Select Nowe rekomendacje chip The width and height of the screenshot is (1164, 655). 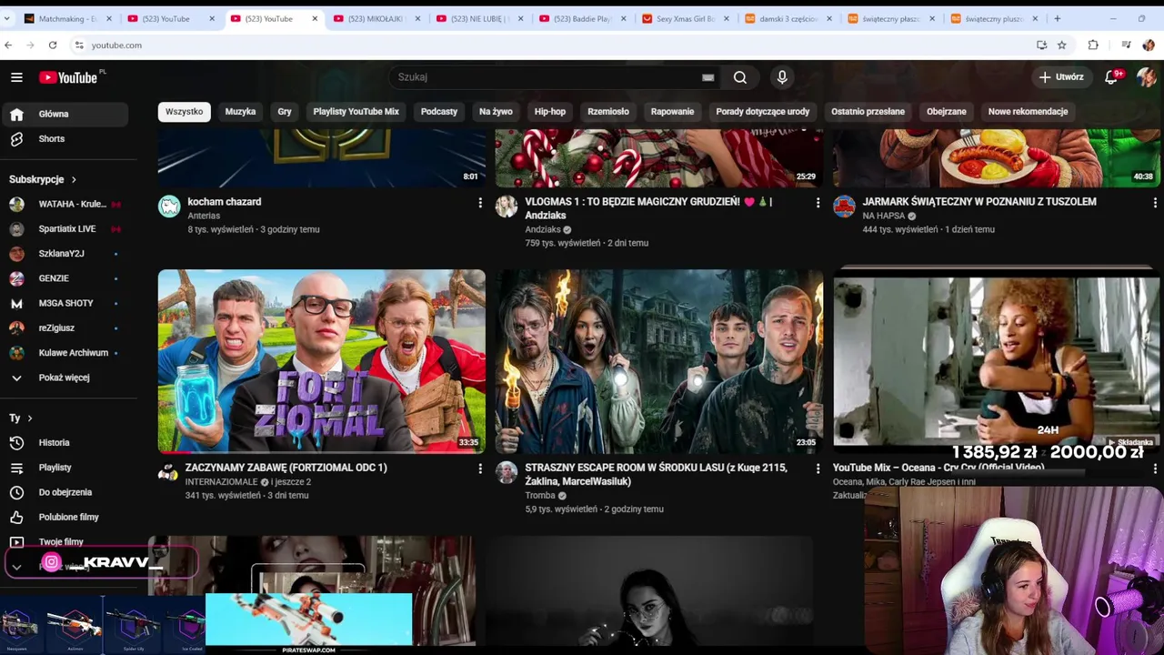[1028, 111]
